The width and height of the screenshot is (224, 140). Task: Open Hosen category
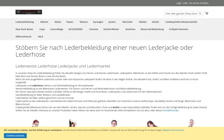point(70,22)
